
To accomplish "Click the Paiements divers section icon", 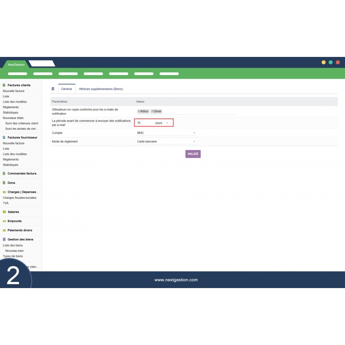I will pyautogui.click(x=4, y=230).
